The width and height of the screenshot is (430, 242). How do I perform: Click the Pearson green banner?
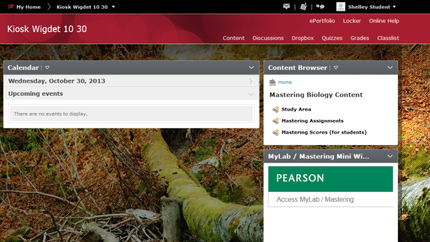(330, 178)
